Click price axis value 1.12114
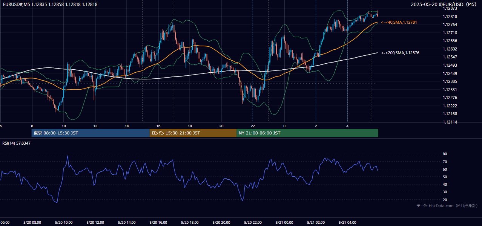Image resolution: width=482 pixels, height=226 pixels. (x=450, y=122)
